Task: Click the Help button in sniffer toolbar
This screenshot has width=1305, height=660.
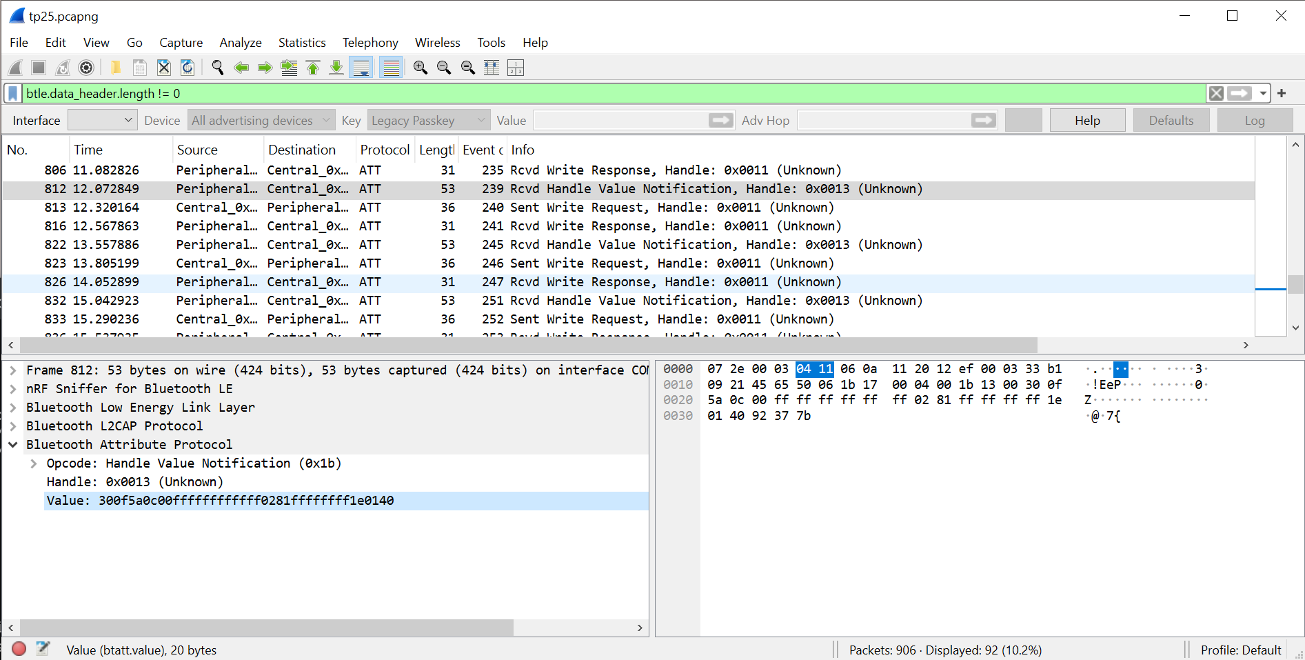Action: point(1086,121)
